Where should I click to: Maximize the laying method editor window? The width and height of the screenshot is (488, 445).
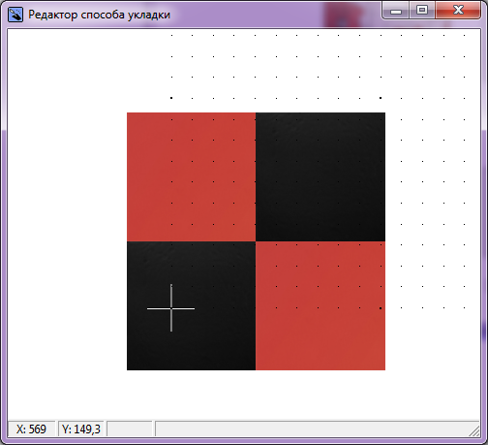tap(422, 11)
